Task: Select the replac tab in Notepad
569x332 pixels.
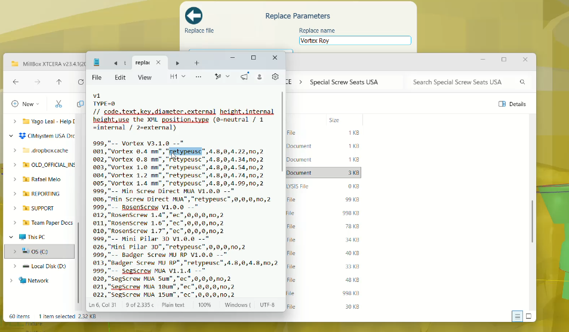Action: pyautogui.click(x=143, y=63)
